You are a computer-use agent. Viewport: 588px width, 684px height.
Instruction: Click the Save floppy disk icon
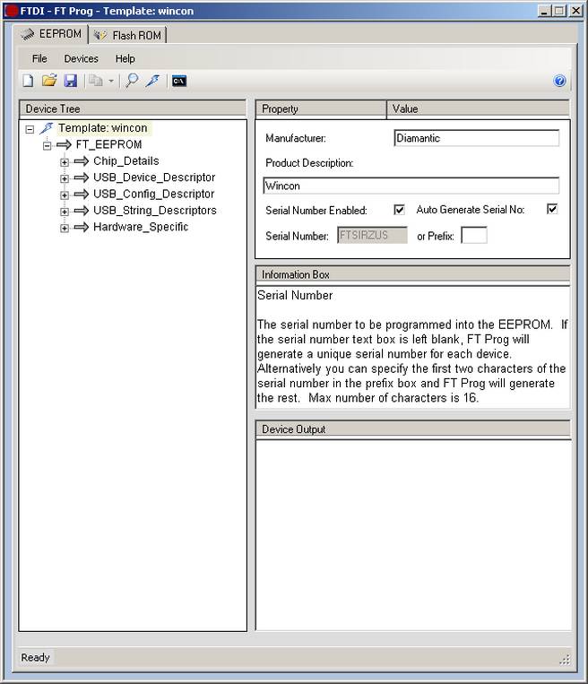click(71, 81)
